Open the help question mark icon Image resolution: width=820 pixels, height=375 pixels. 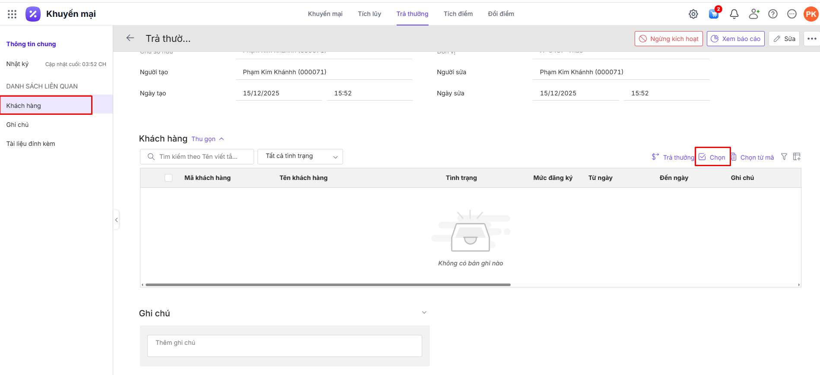[772, 14]
